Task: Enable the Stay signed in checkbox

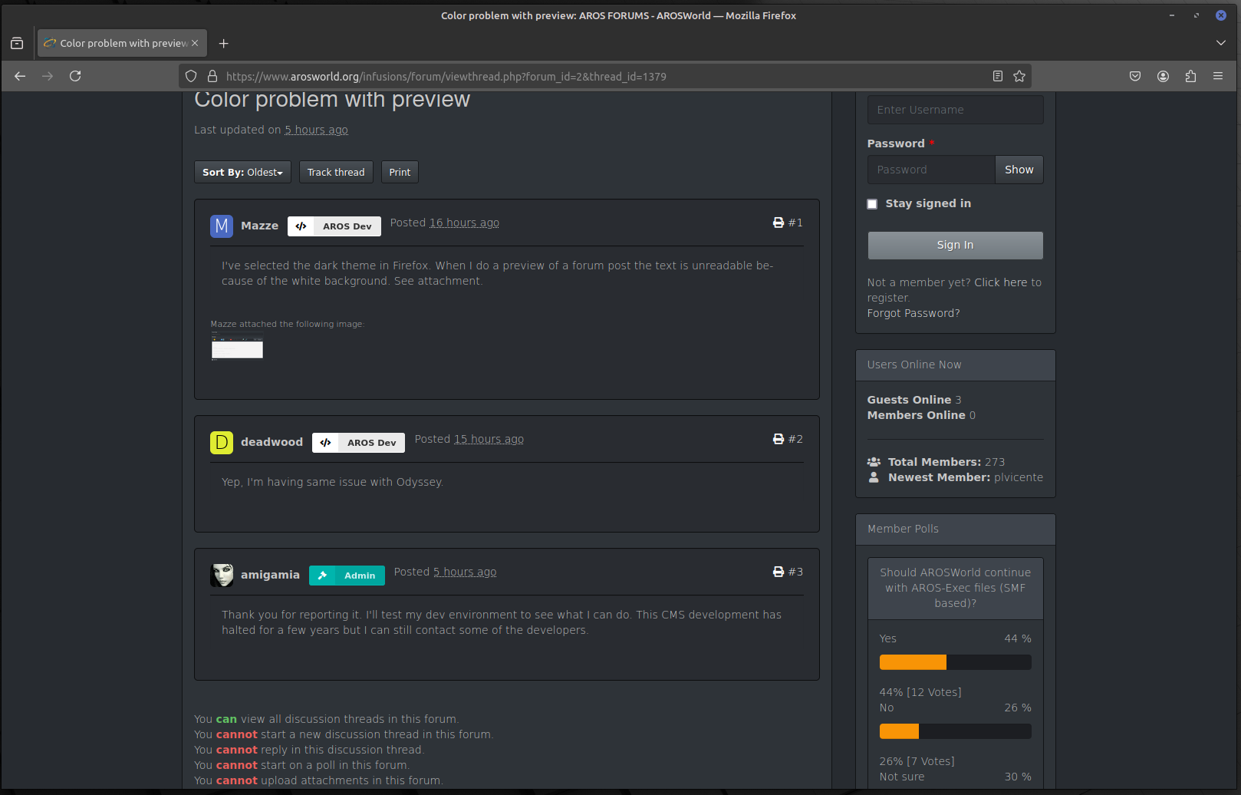Action: 872,204
